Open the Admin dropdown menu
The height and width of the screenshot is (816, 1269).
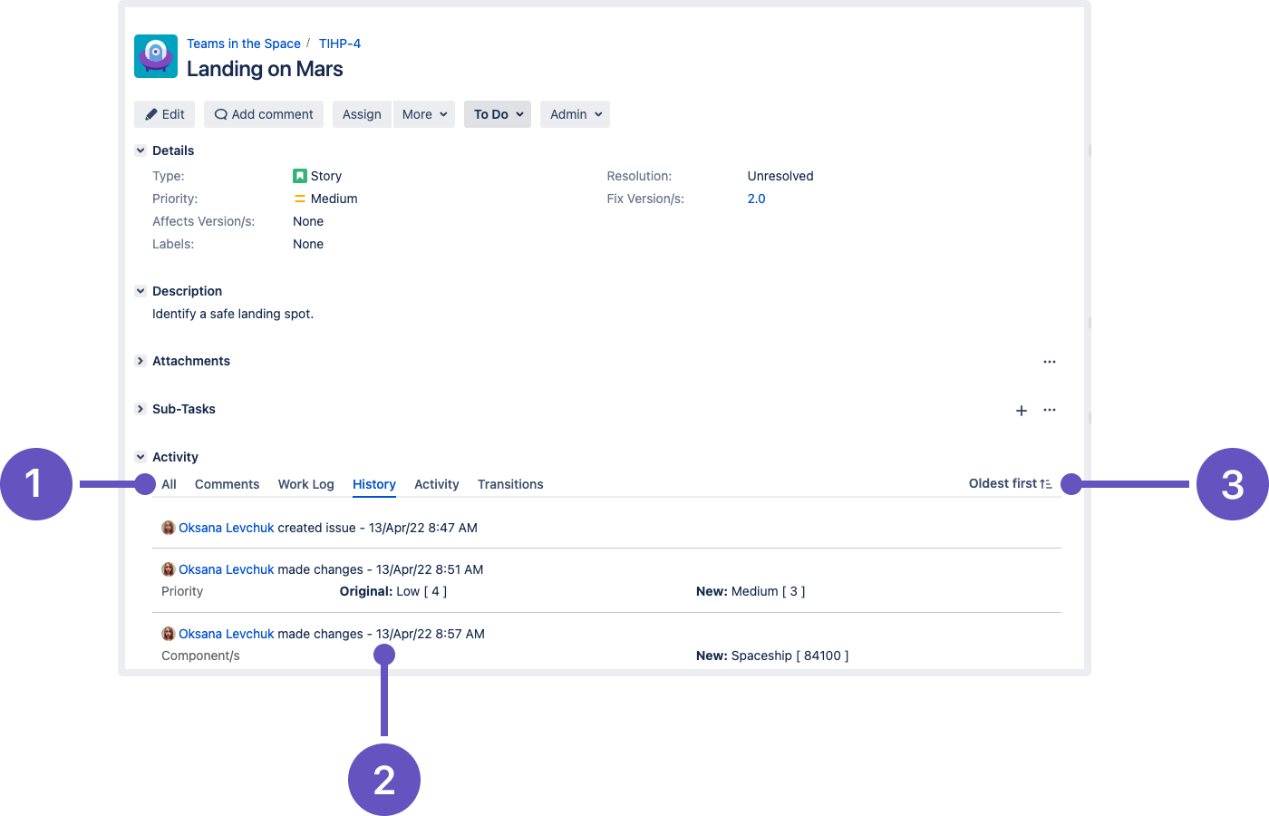[575, 114]
